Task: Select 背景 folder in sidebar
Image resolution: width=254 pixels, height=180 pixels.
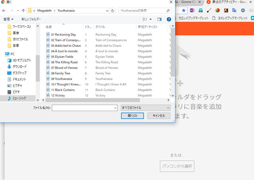Action: tap(13, 45)
